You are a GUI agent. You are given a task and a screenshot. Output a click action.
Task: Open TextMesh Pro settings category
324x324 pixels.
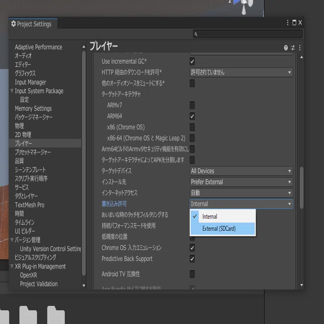[30, 205]
